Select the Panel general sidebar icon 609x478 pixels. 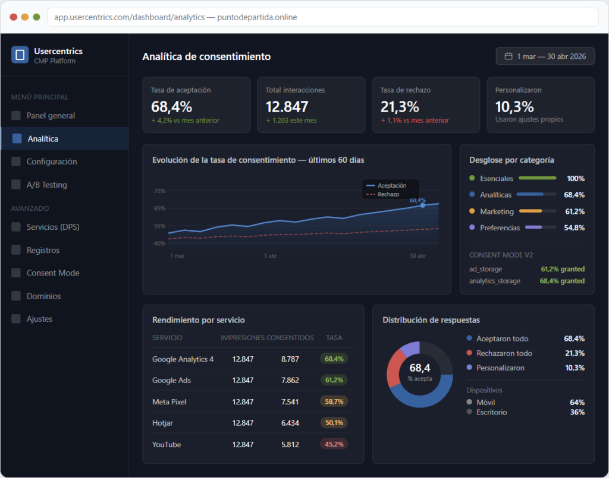pyautogui.click(x=15, y=115)
